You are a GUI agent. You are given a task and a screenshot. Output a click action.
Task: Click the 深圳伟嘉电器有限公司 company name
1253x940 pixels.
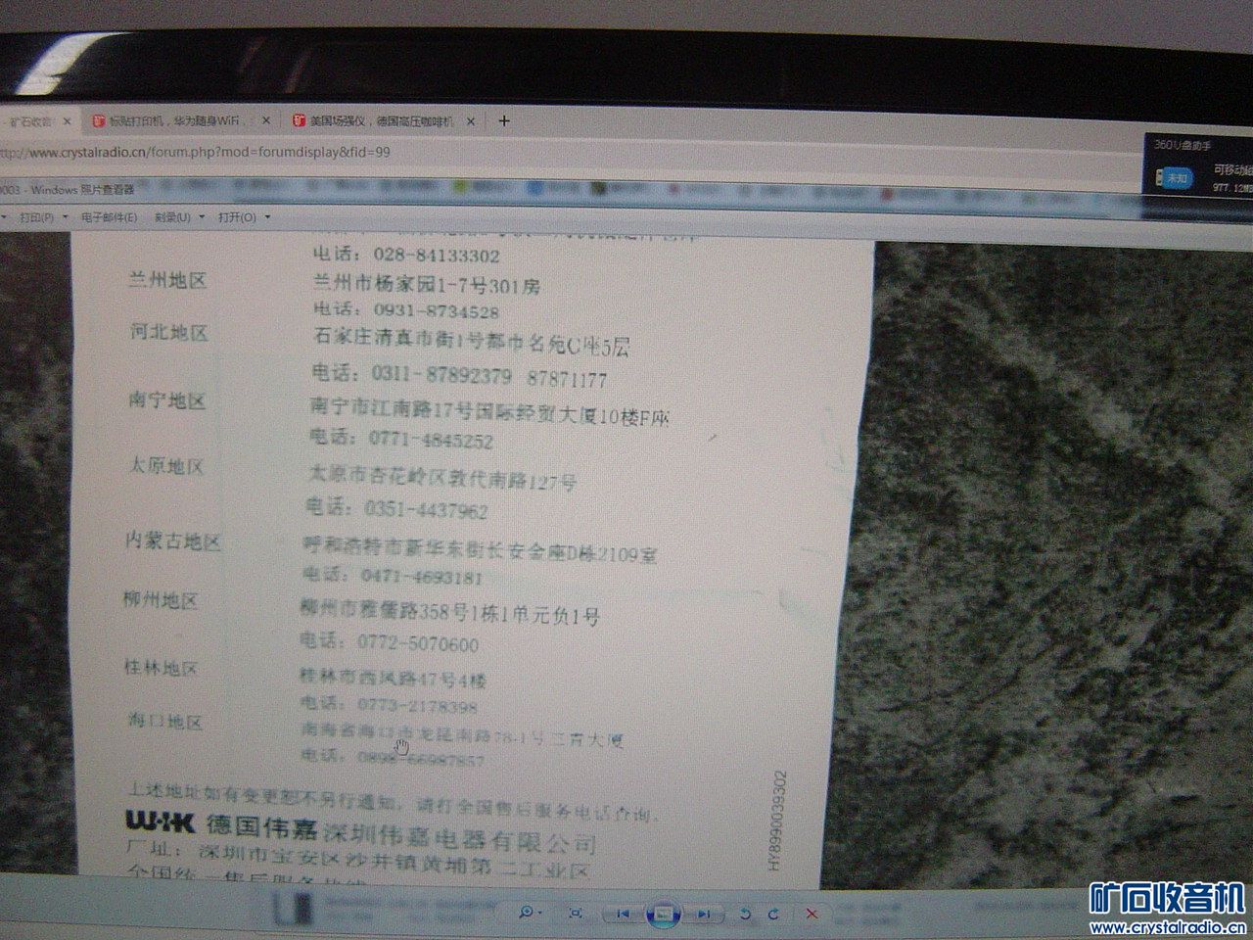pyautogui.click(x=459, y=838)
